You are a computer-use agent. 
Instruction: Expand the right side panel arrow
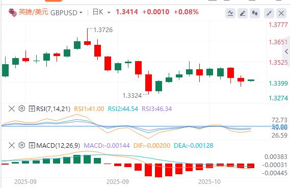(286, 51)
